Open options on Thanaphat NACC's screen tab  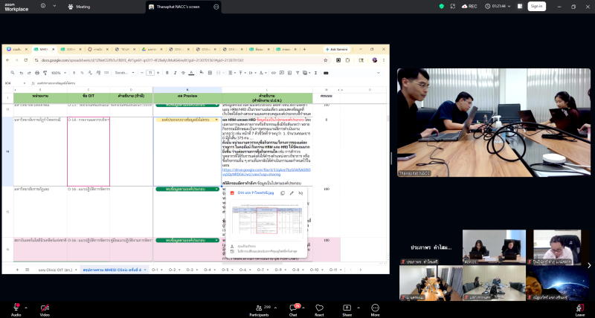[x=216, y=7]
